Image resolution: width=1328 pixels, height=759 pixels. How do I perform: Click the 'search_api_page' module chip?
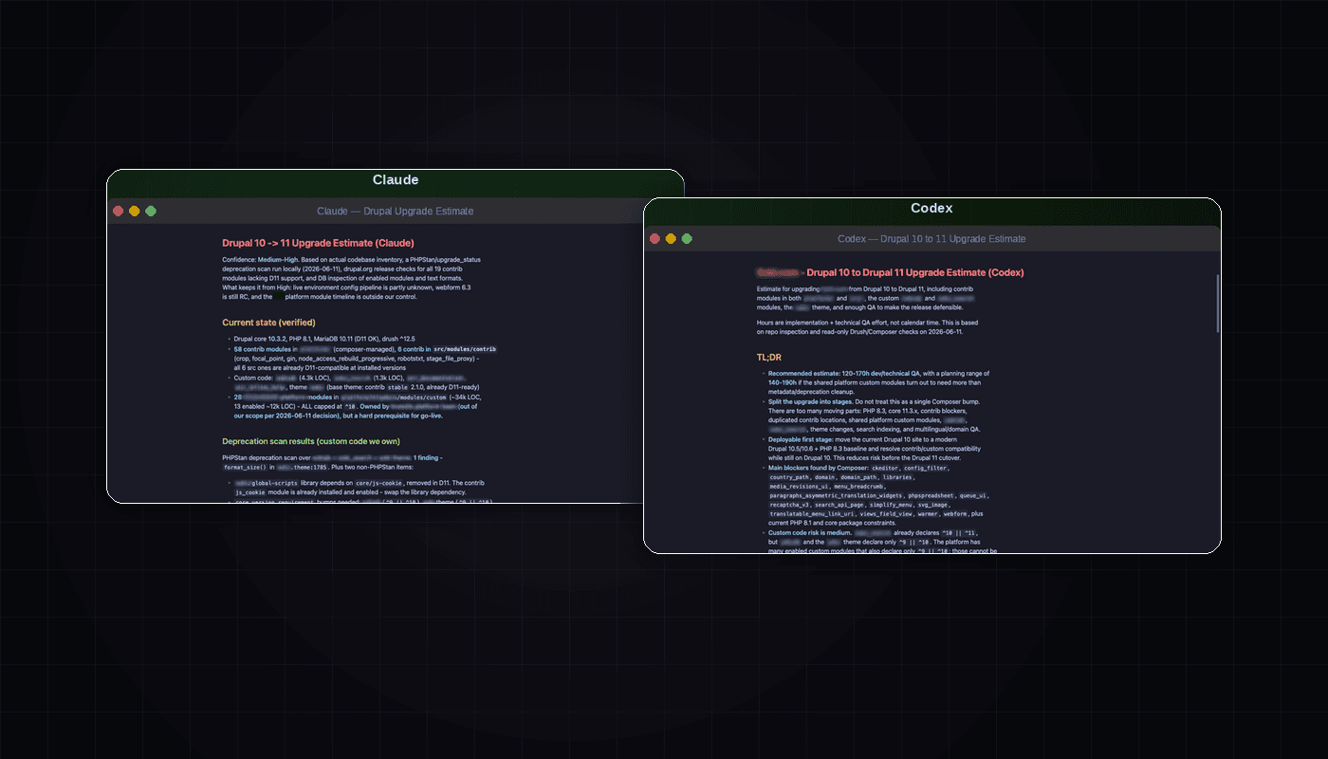(841, 506)
